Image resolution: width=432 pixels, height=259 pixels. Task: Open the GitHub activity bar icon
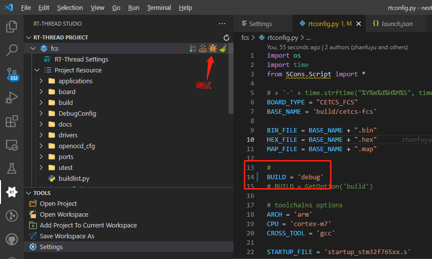click(11, 239)
